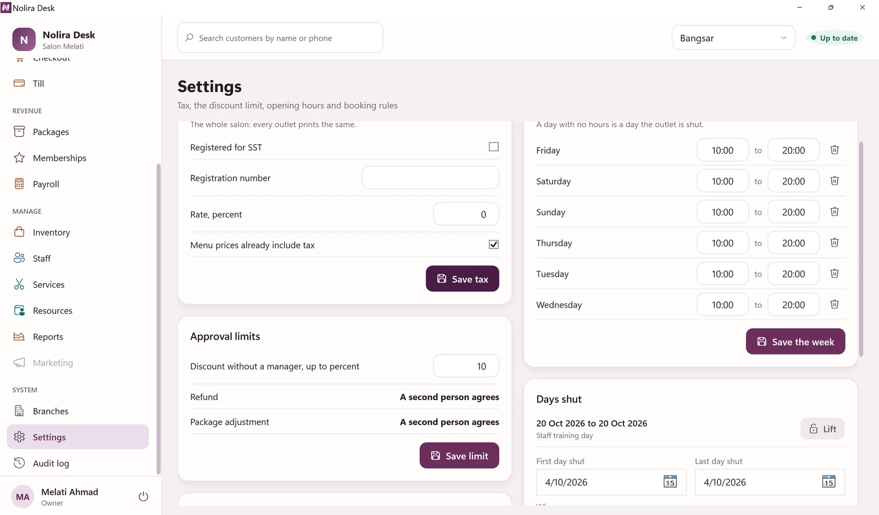Clear Wednesday hours via trash icon
This screenshot has width=879, height=515.
[x=834, y=304]
